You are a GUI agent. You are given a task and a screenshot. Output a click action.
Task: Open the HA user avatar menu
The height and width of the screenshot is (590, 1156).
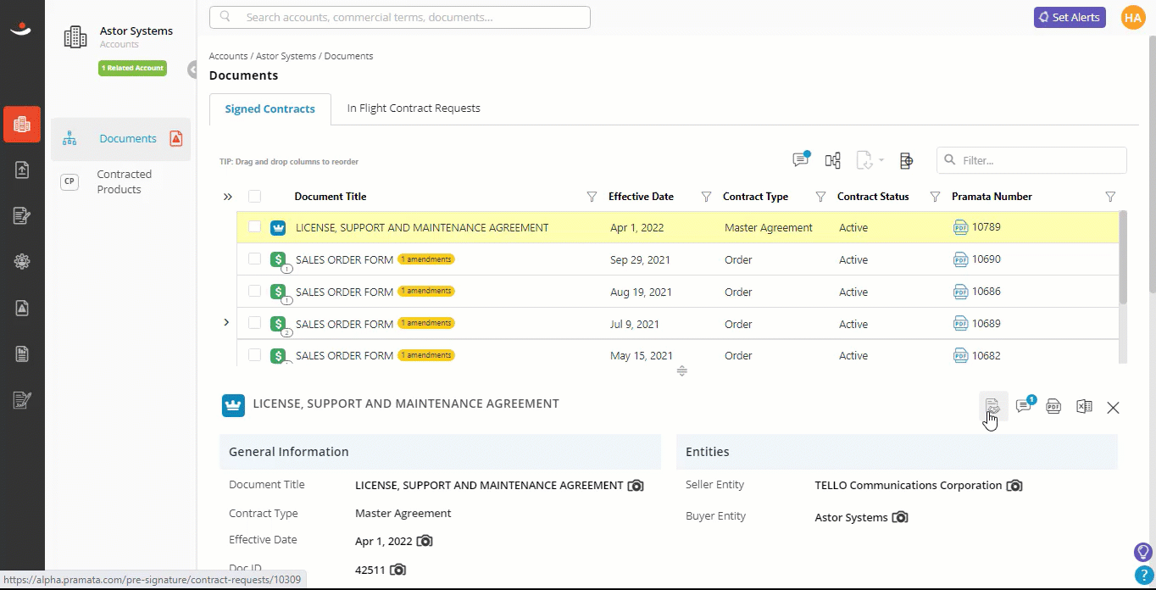click(x=1132, y=17)
